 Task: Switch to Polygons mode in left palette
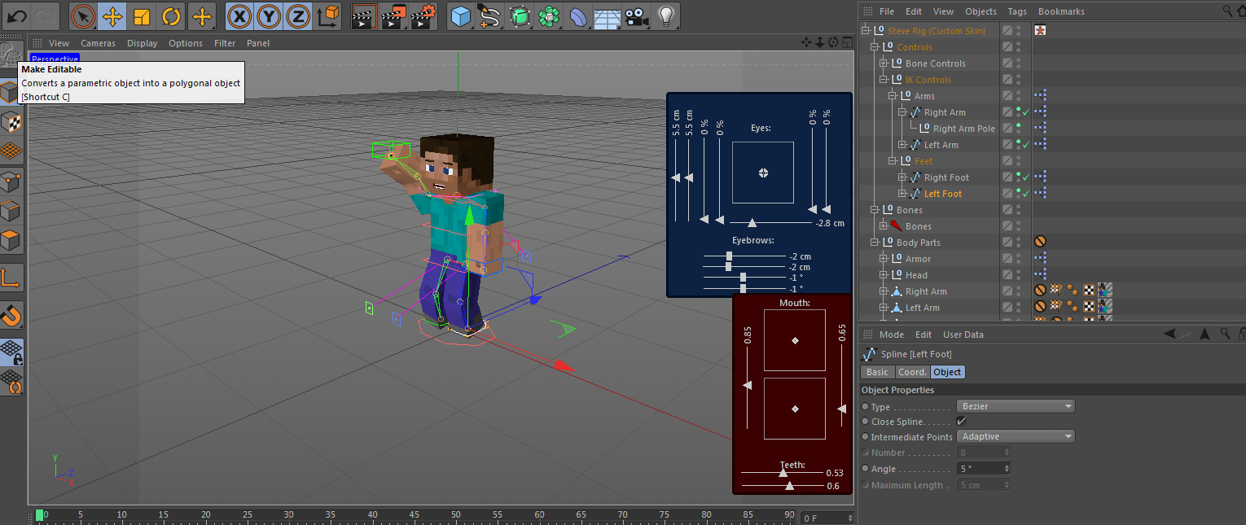tap(11, 241)
